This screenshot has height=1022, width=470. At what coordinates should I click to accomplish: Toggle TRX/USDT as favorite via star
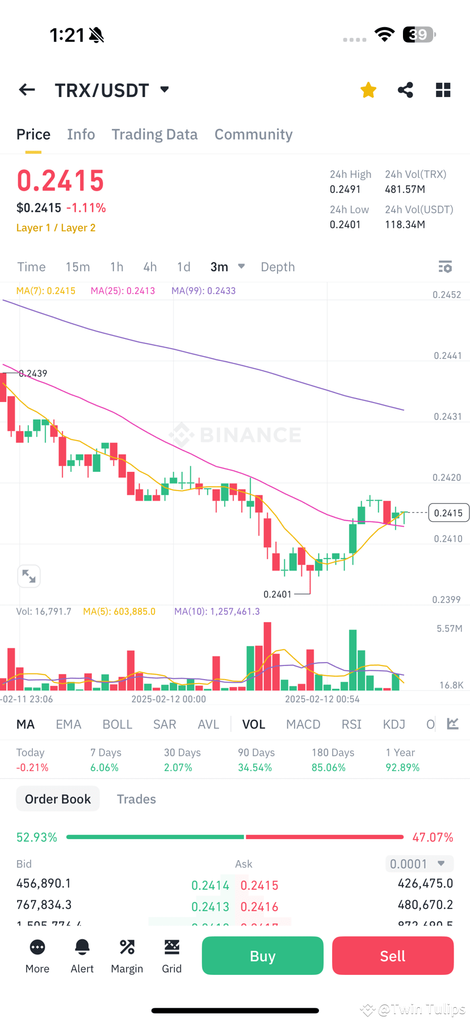click(x=368, y=90)
